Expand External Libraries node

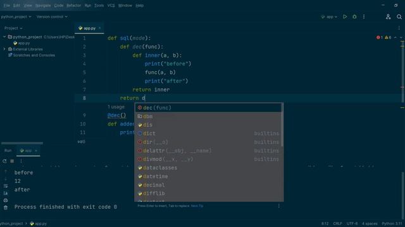click(x=4, y=49)
